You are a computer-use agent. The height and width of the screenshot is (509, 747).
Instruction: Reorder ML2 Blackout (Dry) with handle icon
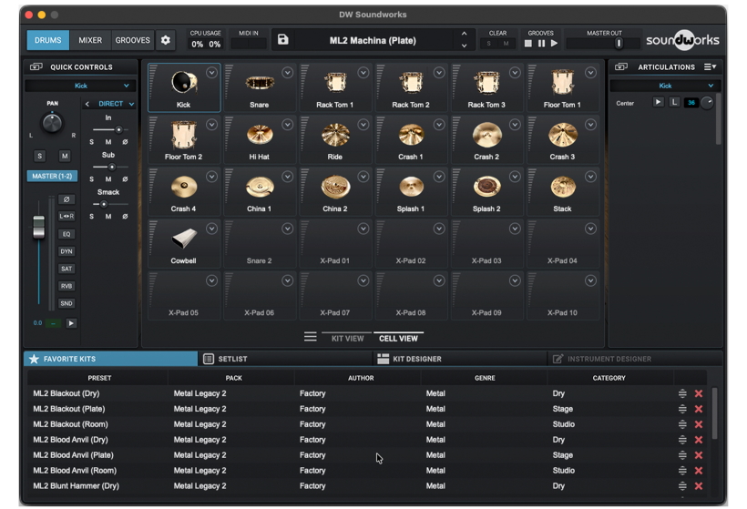click(x=682, y=393)
